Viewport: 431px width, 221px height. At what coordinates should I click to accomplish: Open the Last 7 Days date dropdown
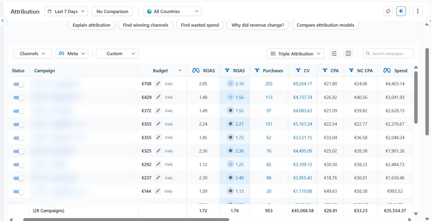click(x=66, y=11)
